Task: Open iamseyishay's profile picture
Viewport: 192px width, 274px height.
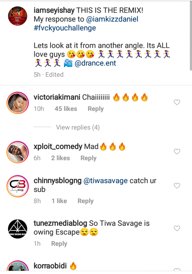Action: pyautogui.click(x=18, y=16)
